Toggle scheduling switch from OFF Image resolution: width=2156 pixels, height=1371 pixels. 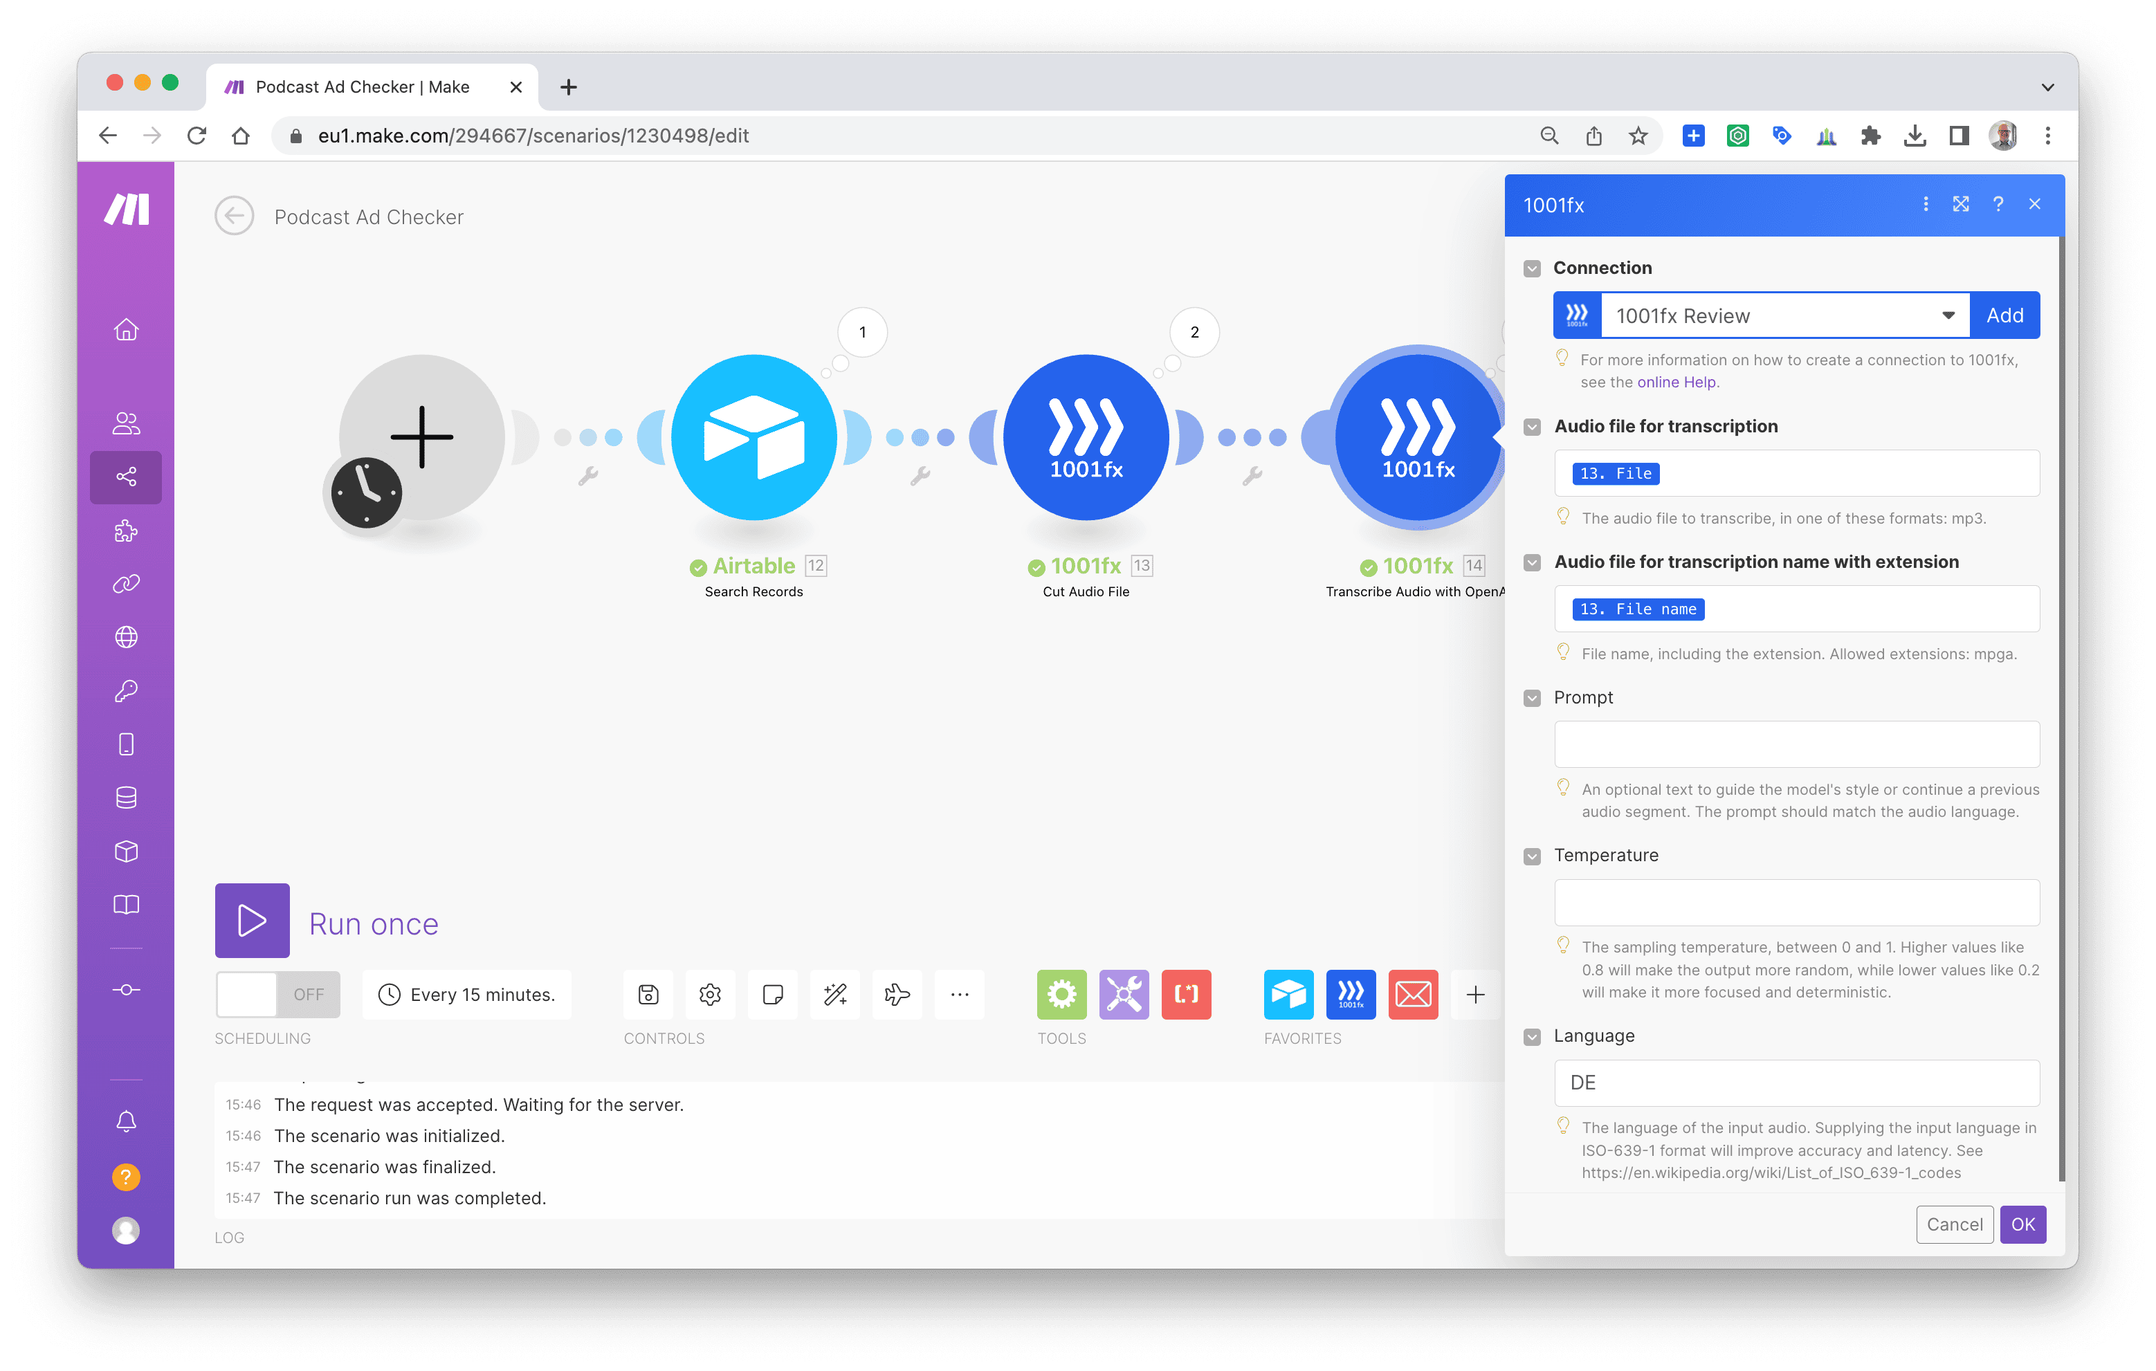click(277, 994)
